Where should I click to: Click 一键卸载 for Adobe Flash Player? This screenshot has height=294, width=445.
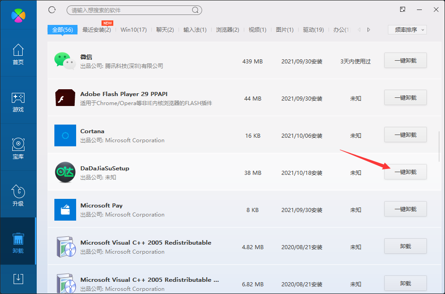406,97
